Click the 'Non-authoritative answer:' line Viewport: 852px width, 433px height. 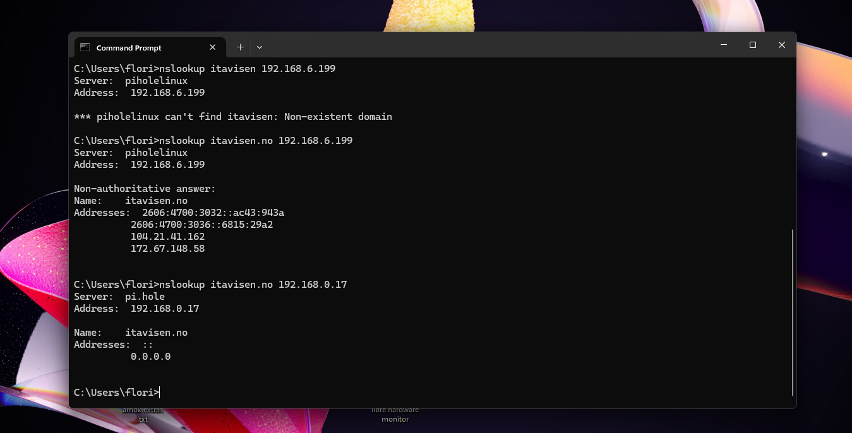pyautogui.click(x=145, y=189)
